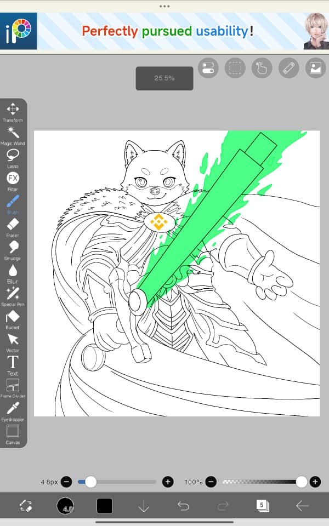Click the 25.5% zoom indicator

(x=164, y=78)
